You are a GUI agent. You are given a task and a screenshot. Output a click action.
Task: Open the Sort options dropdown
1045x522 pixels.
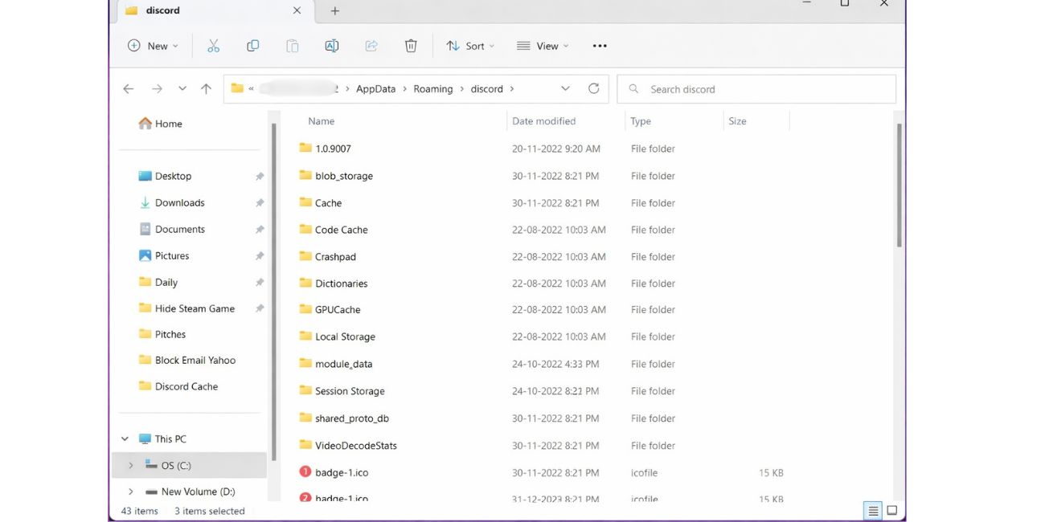pos(470,46)
